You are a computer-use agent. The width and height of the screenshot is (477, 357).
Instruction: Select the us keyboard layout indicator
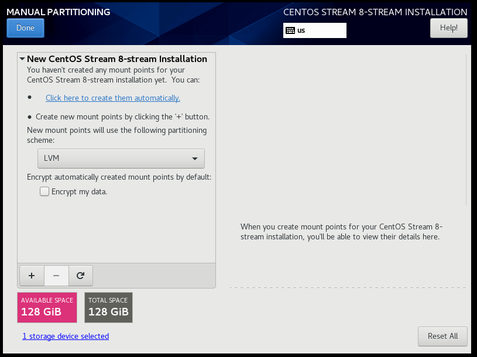point(314,30)
